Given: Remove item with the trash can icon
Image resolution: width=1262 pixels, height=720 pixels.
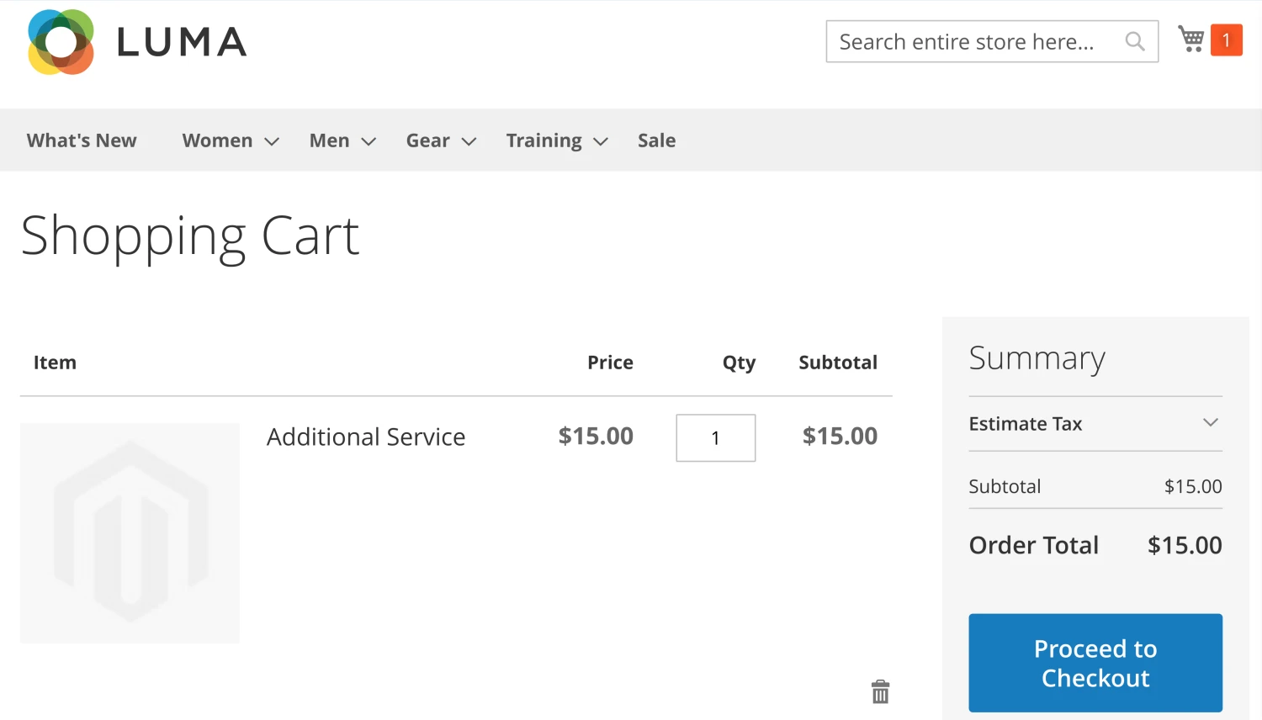Looking at the screenshot, I should pyautogui.click(x=880, y=691).
